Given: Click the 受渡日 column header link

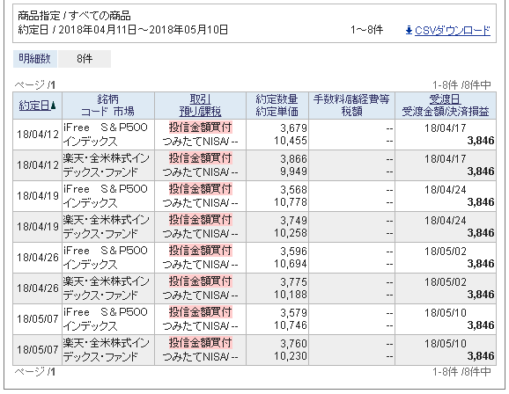Looking at the screenshot, I should [445, 99].
